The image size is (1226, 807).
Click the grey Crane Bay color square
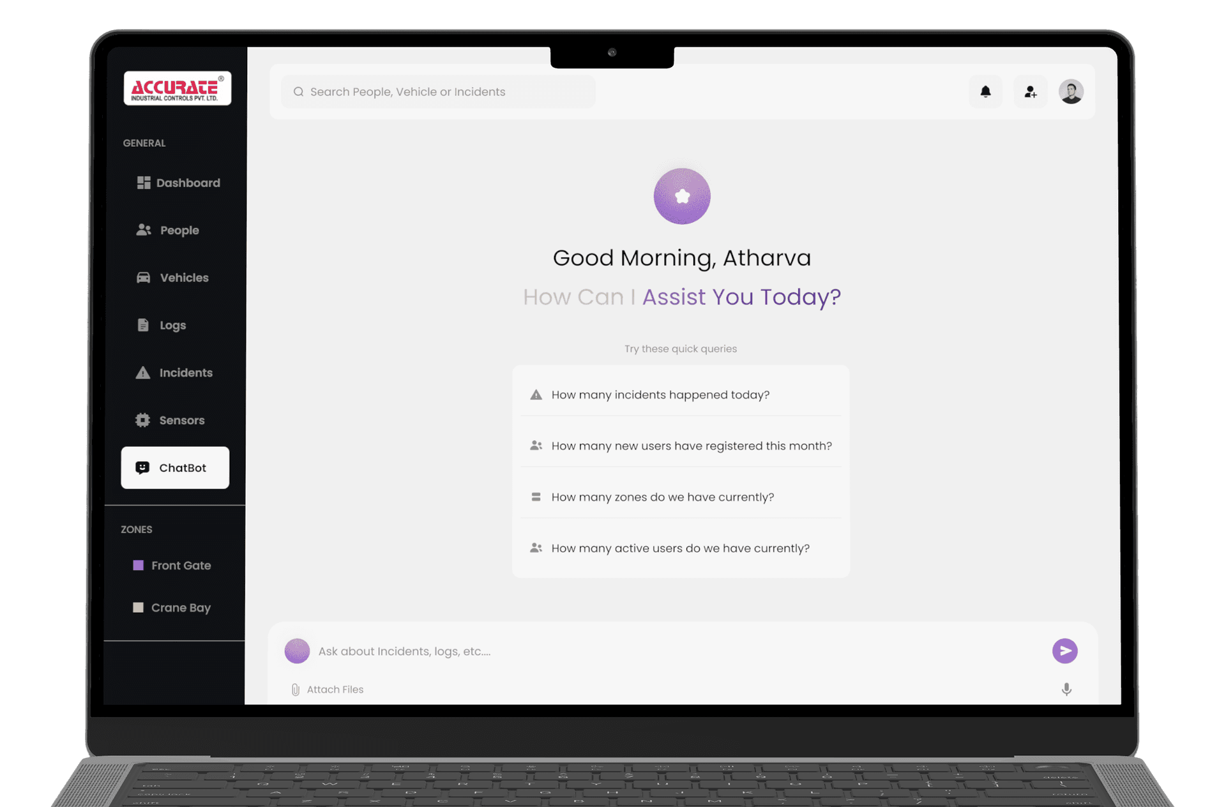click(x=138, y=608)
